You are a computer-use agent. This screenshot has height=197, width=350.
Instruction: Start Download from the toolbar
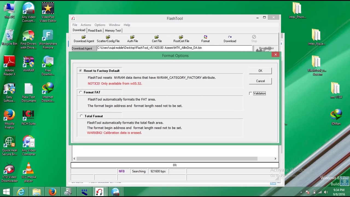pos(230,39)
